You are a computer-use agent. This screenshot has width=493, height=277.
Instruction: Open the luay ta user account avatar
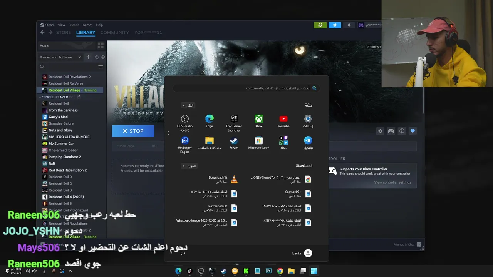coord(308,253)
